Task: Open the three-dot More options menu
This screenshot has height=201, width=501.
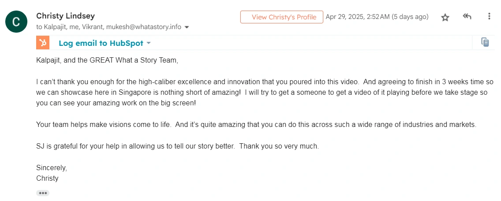Action: tap(489, 17)
